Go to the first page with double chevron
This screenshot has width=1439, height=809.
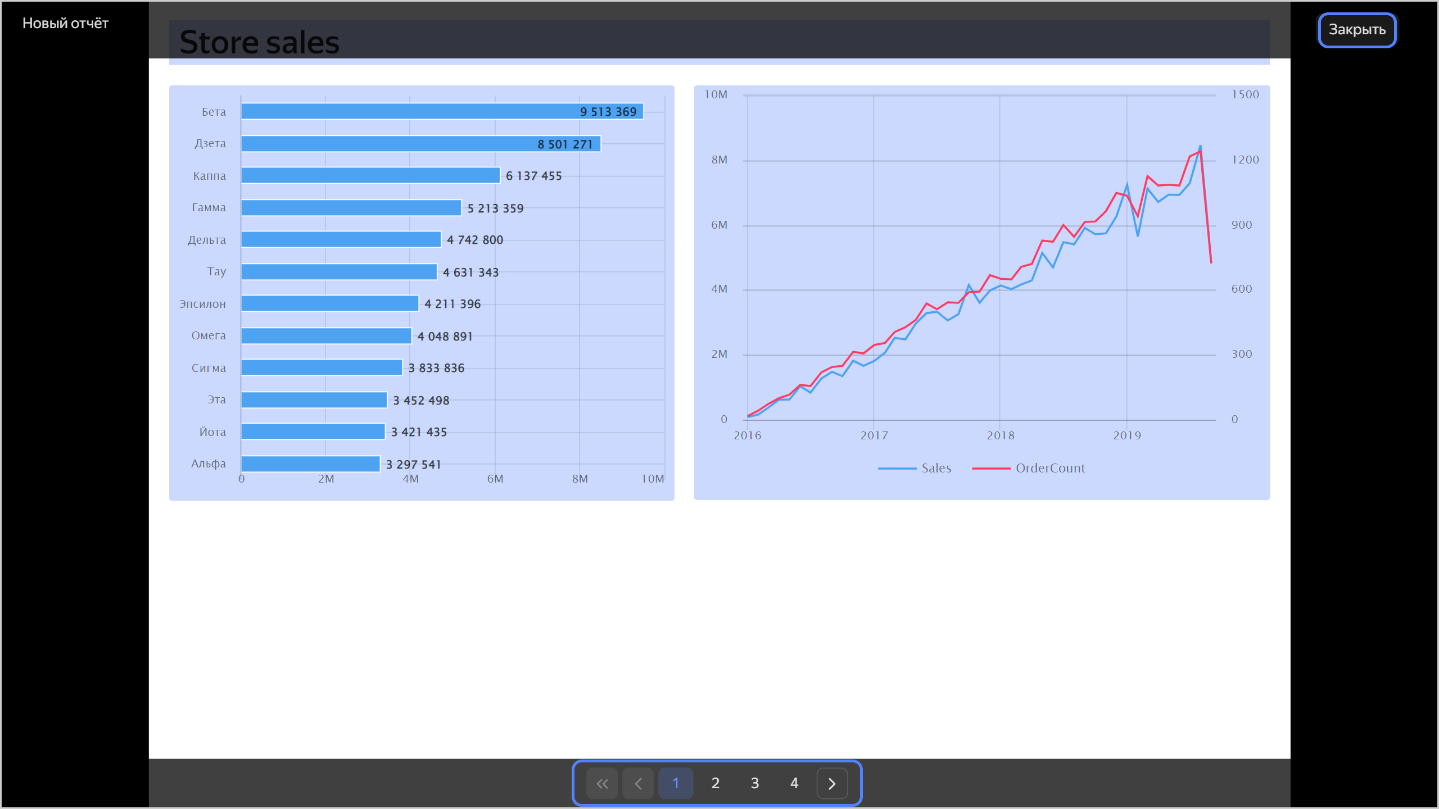click(x=601, y=783)
